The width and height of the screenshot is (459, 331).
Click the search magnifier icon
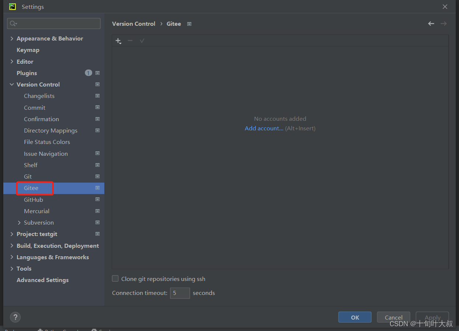click(13, 24)
